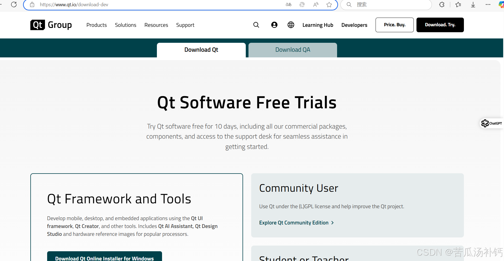Viewport: 504px width, 261px height.
Task: Click the translate page icon in address bar
Action: [289, 5]
